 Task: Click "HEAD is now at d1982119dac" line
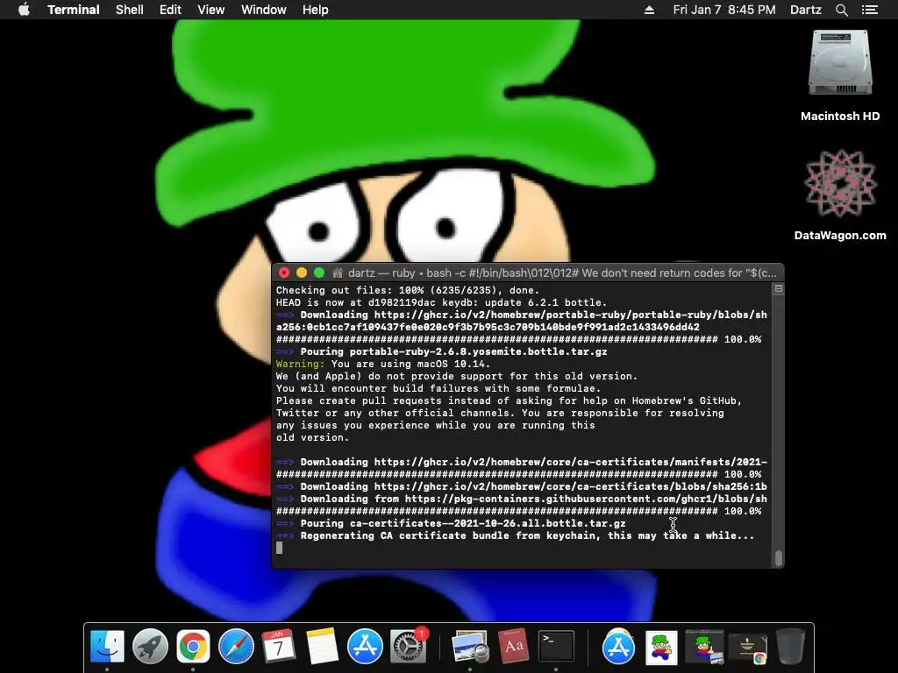point(441,302)
